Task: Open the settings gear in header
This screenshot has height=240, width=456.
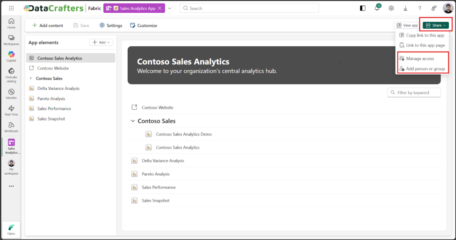Action: point(391,8)
